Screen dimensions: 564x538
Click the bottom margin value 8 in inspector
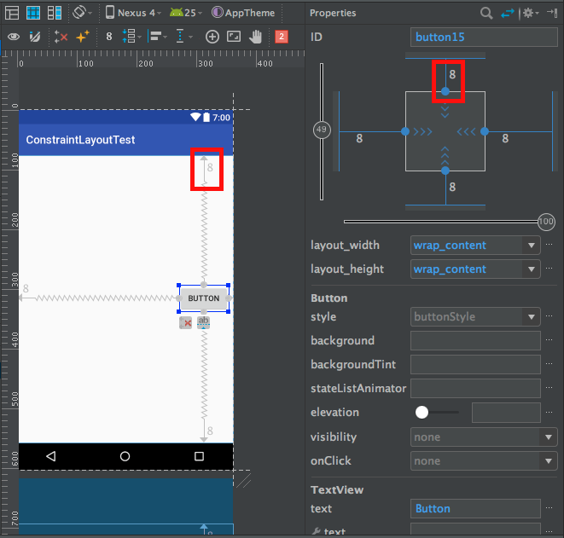click(452, 187)
